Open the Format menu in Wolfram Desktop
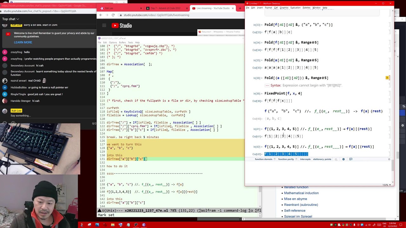The image size is (406, 228). pyautogui.click(x=268, y=8)
